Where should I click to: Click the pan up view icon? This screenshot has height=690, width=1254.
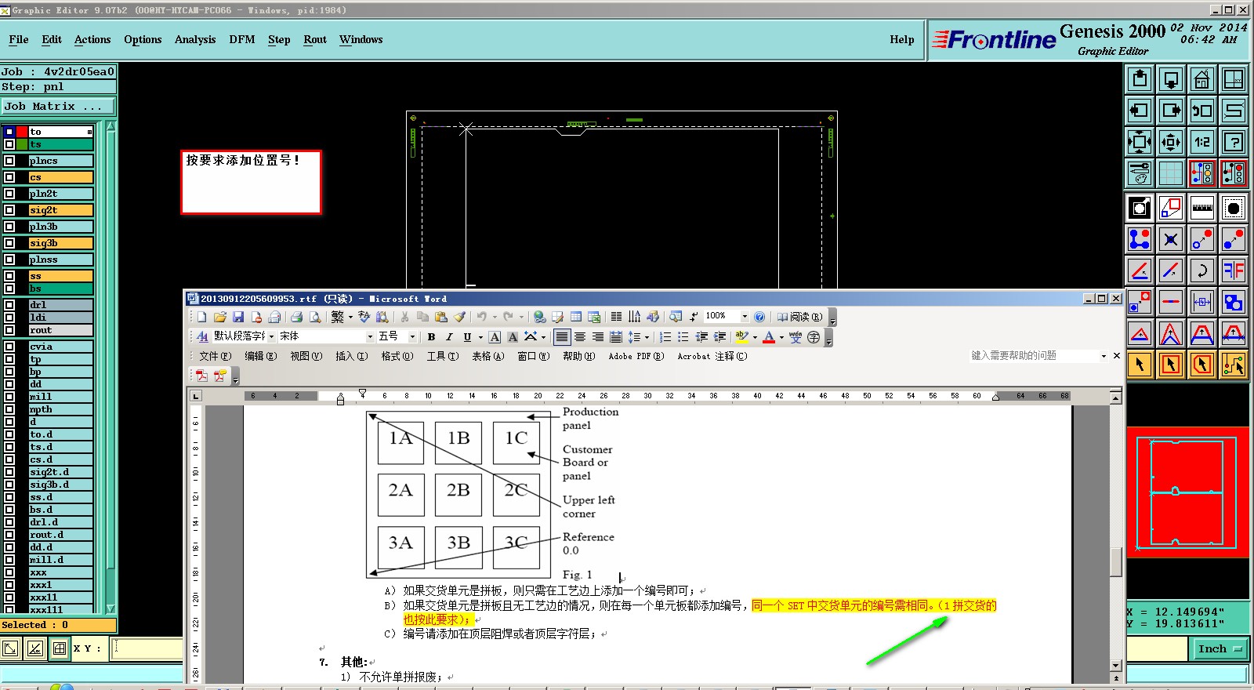tap(1140, 79)
